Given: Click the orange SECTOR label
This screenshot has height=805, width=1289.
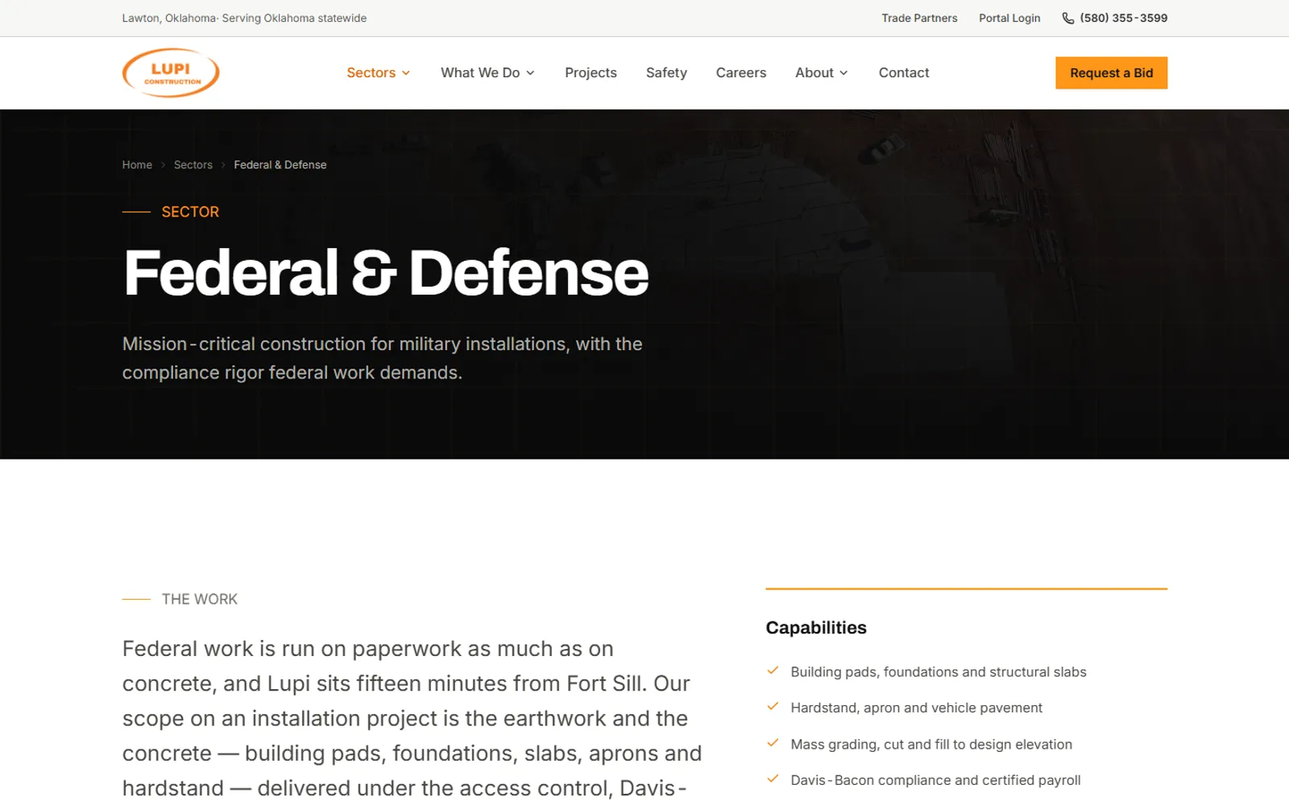Looking at the screenshot, I should [x=190, y=212].
